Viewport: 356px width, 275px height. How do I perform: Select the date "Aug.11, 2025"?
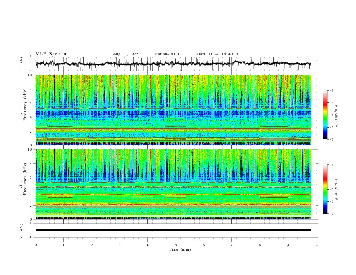(125, 54)
